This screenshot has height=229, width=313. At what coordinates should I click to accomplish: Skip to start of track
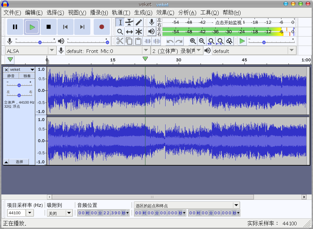pyautogui.click(x=65, y=27)
